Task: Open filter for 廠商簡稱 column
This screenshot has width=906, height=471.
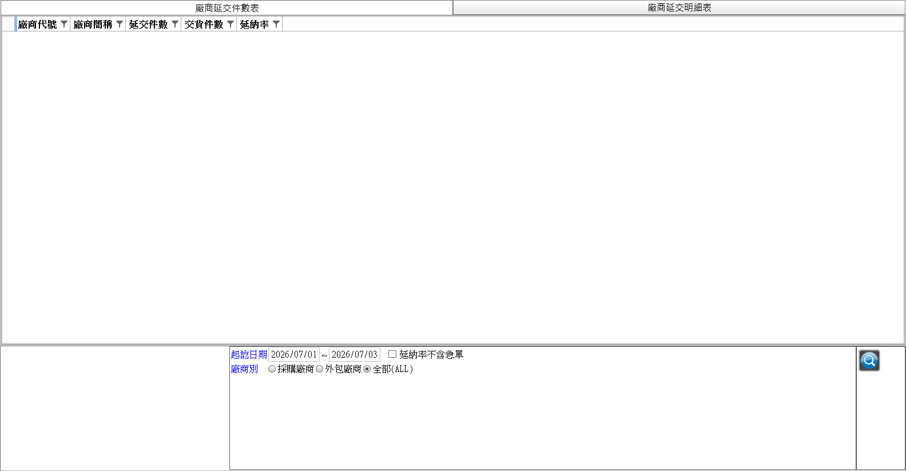Action: (x=120, y=24)
